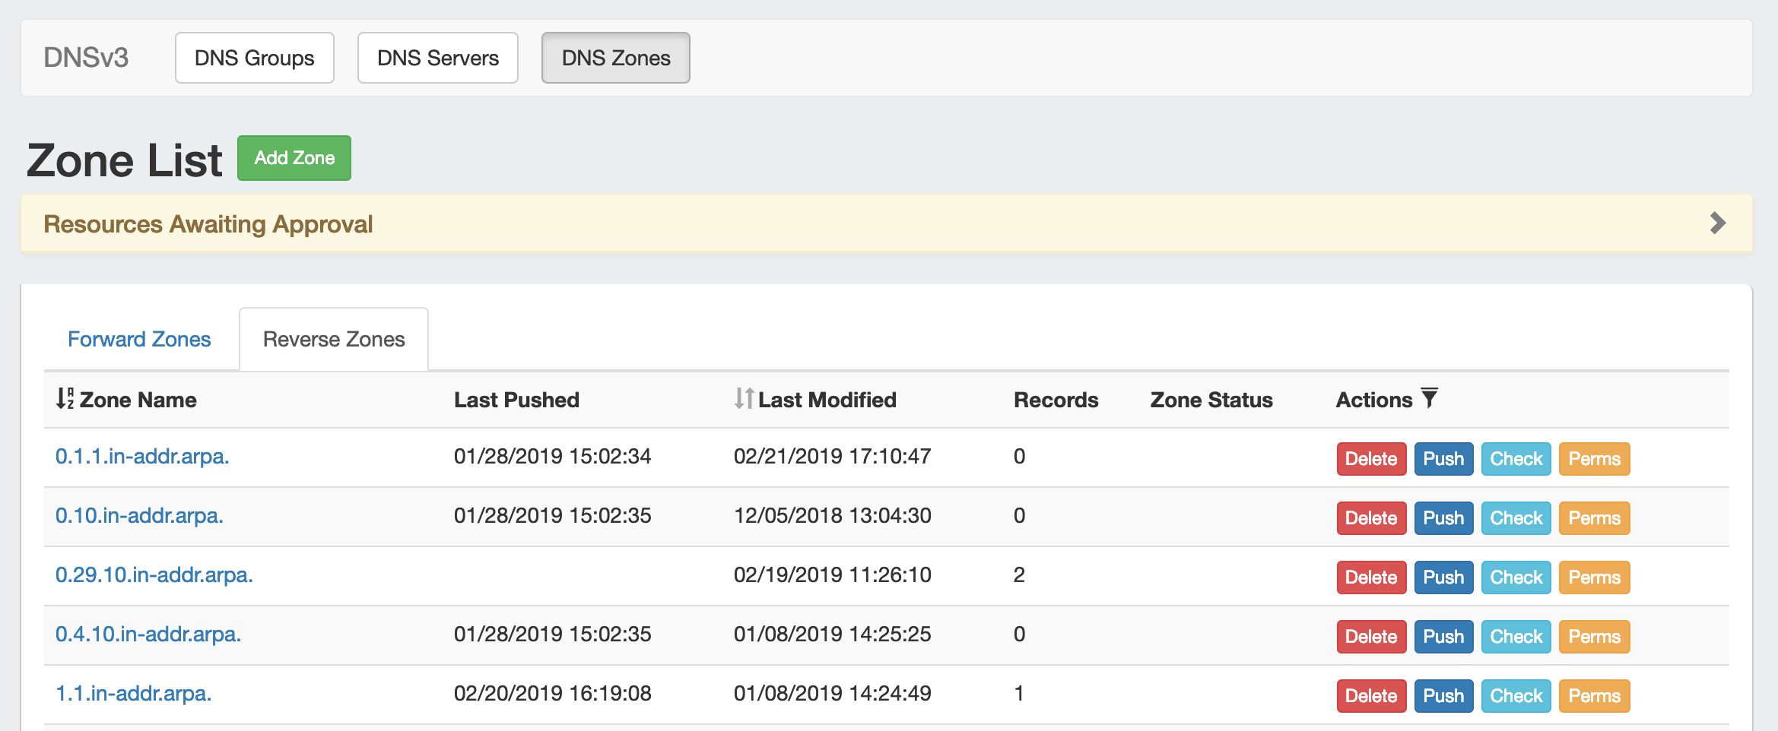1778x731 pixels.
Task: Open the 0.29.10.in-addr.arpa. zone link
Action: [154, 574]
